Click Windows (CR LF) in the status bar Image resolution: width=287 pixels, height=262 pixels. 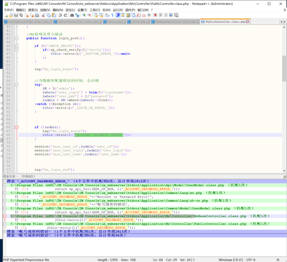(231, 260)
